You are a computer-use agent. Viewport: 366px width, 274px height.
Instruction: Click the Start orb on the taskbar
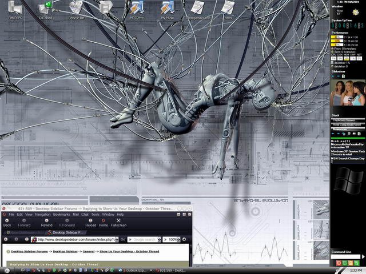click(7, 271)
